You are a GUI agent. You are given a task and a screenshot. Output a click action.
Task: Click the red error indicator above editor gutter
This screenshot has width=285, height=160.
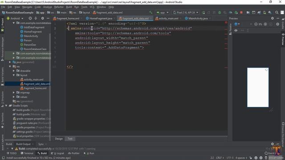pos(226,23)
